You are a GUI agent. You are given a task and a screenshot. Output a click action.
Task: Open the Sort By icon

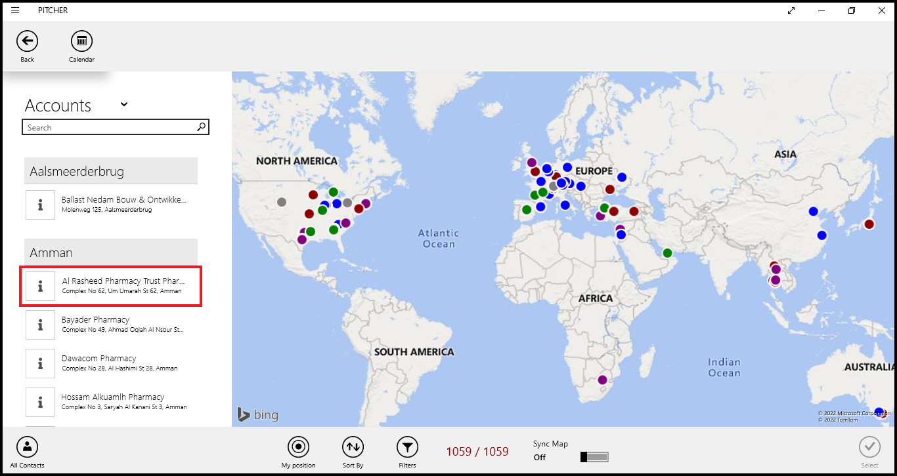point(353,447)
